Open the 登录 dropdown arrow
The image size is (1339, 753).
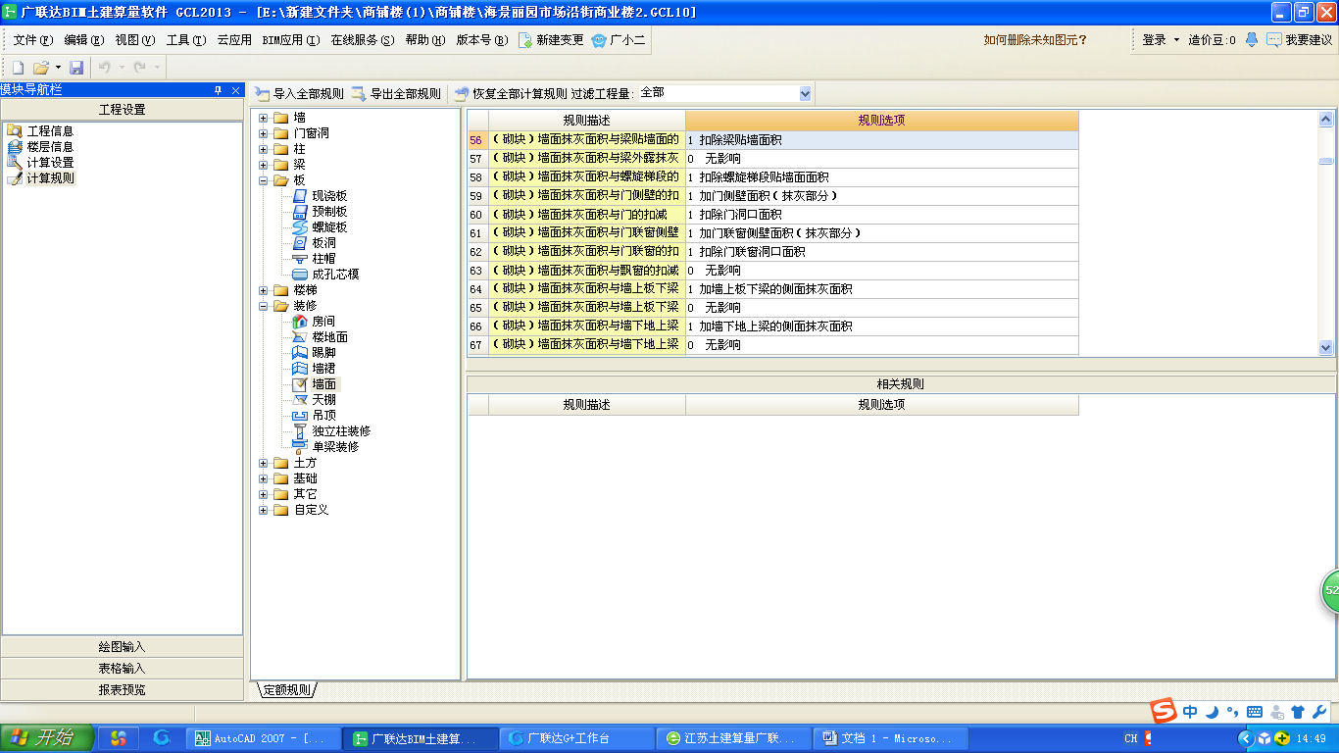click(1176, 40)
